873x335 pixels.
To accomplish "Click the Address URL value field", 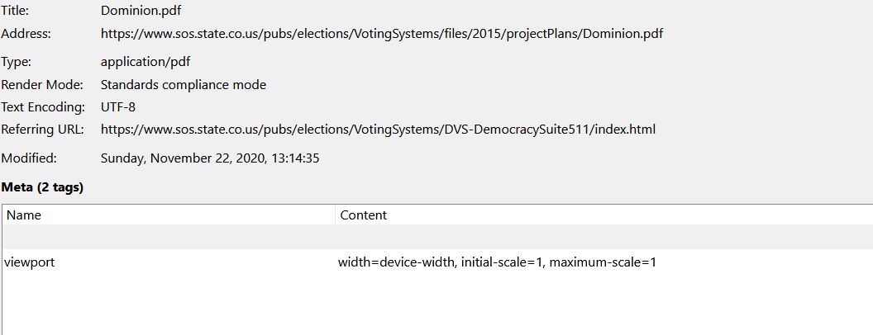I will pyautogui.click(x=381, y=34).
